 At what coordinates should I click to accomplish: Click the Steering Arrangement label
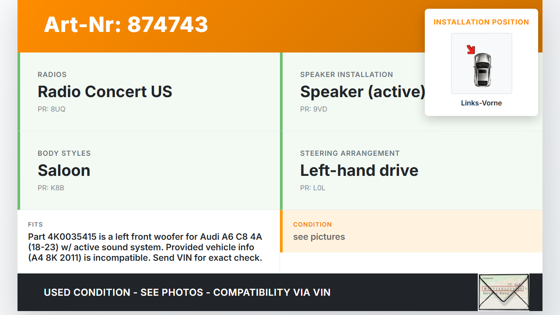pos(350,154)
